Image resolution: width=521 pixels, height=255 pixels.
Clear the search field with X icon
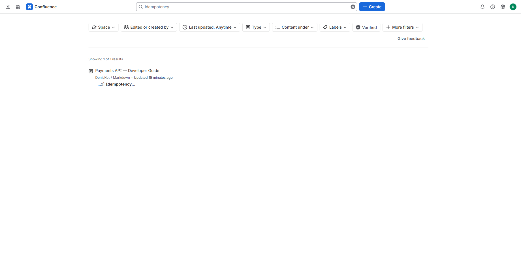tap(353, 7)
